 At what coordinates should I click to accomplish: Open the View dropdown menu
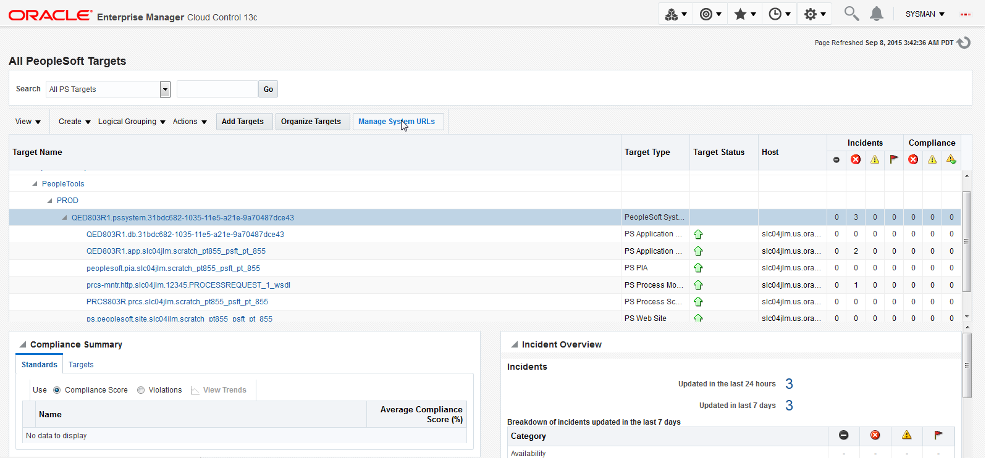[28, 122]
